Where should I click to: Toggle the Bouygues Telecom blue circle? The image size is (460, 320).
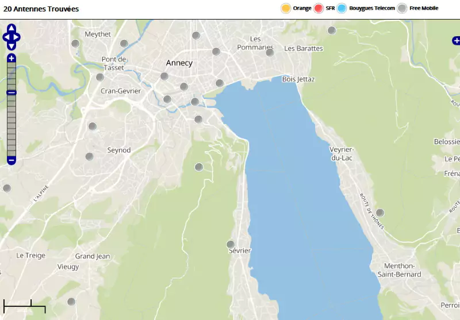click(x=342, y=8)
